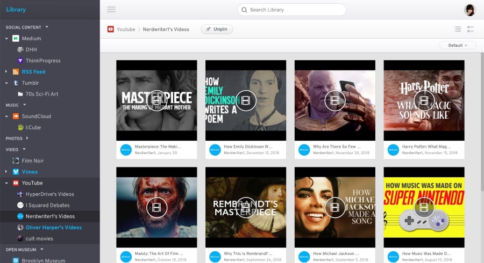The height and width of the screenshot is (263, 484).
Task: Click the Oliver Harper's Videos avatar icon
Action: [x=20, y=227]
